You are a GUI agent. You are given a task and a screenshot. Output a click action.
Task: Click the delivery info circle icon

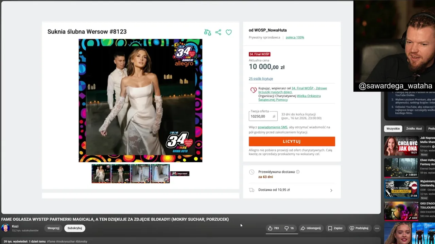coord(298,172)
